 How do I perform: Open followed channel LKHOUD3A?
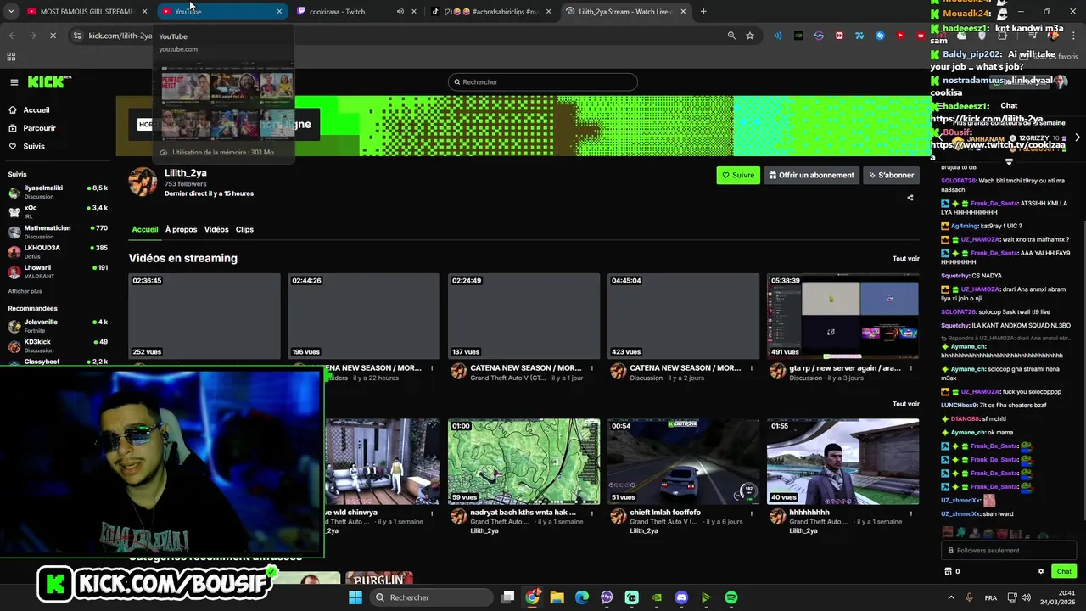tap(58, 251)
